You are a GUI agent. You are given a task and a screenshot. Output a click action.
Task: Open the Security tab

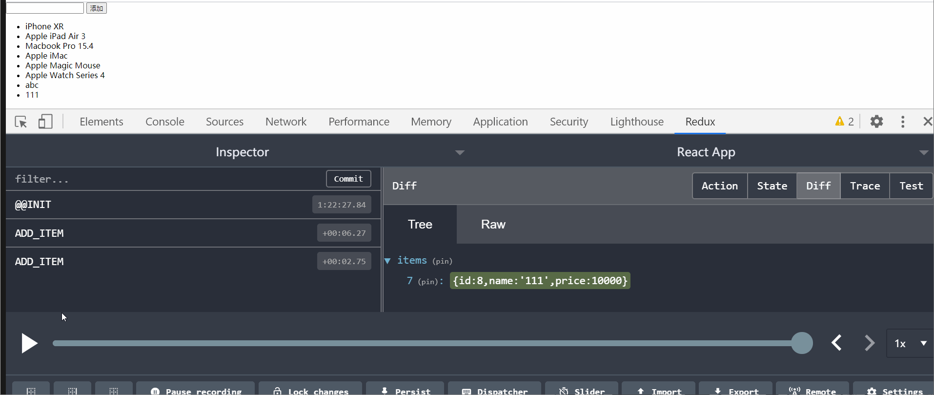(569, 122)
